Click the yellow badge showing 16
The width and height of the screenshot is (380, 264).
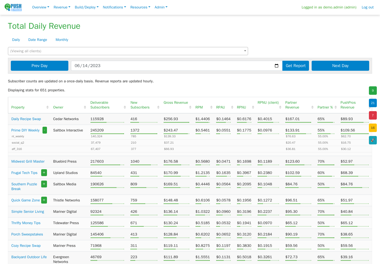pos(373,128)
